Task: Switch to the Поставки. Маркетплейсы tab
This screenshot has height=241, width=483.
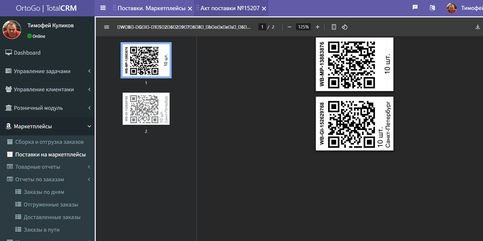Action: (x=151, y=8)
